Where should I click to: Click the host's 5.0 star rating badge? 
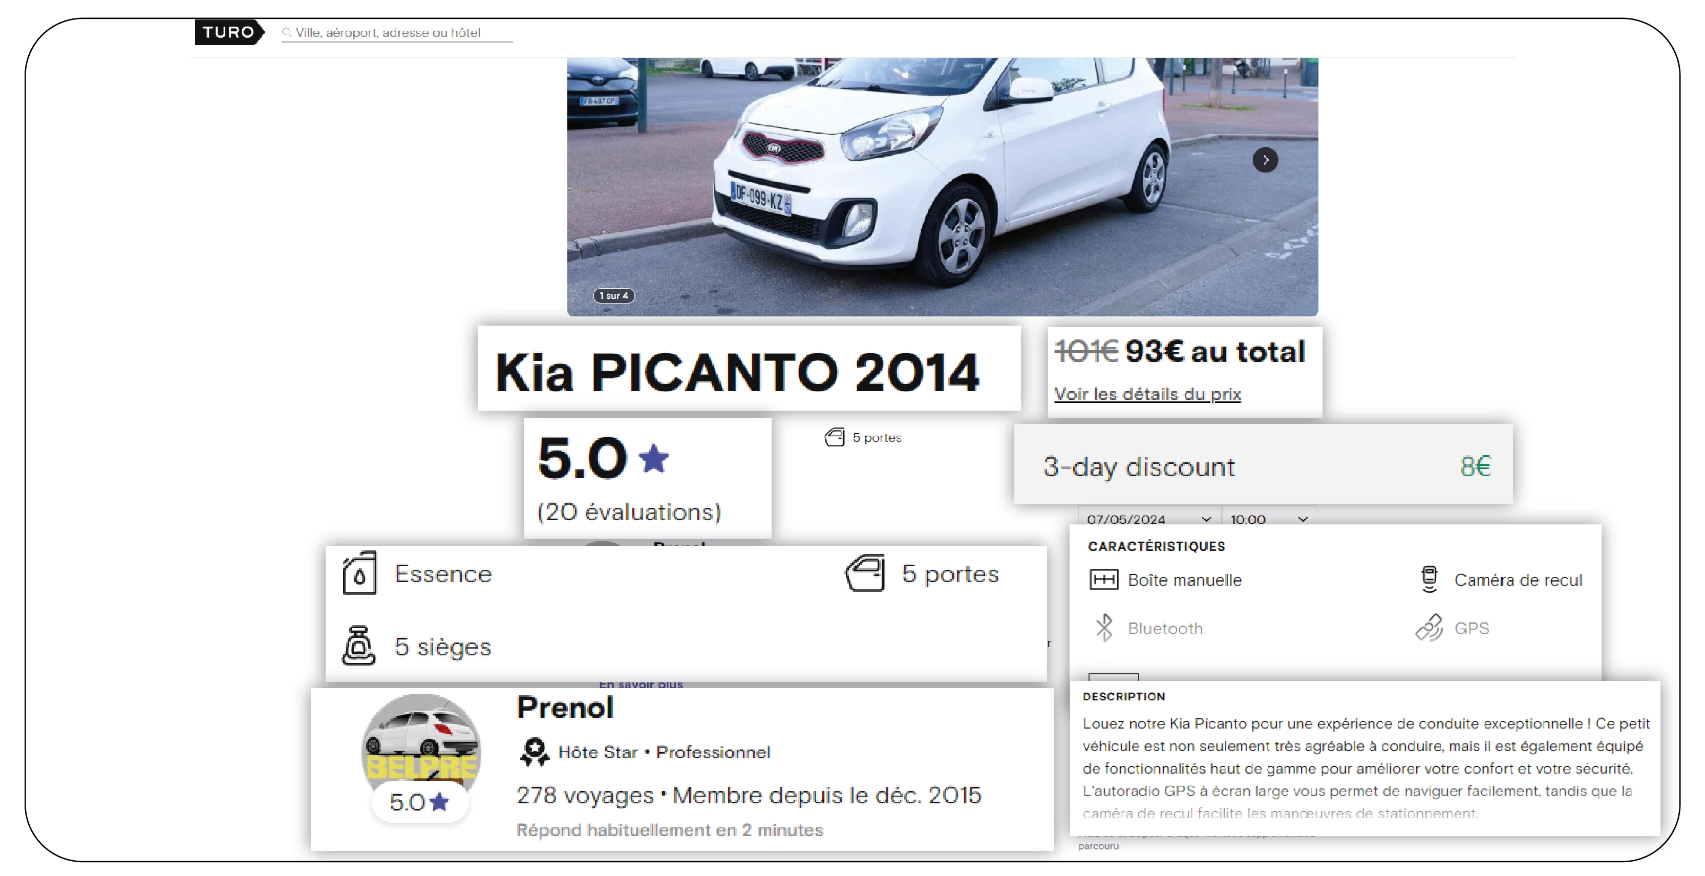click(x=420, y=803)
